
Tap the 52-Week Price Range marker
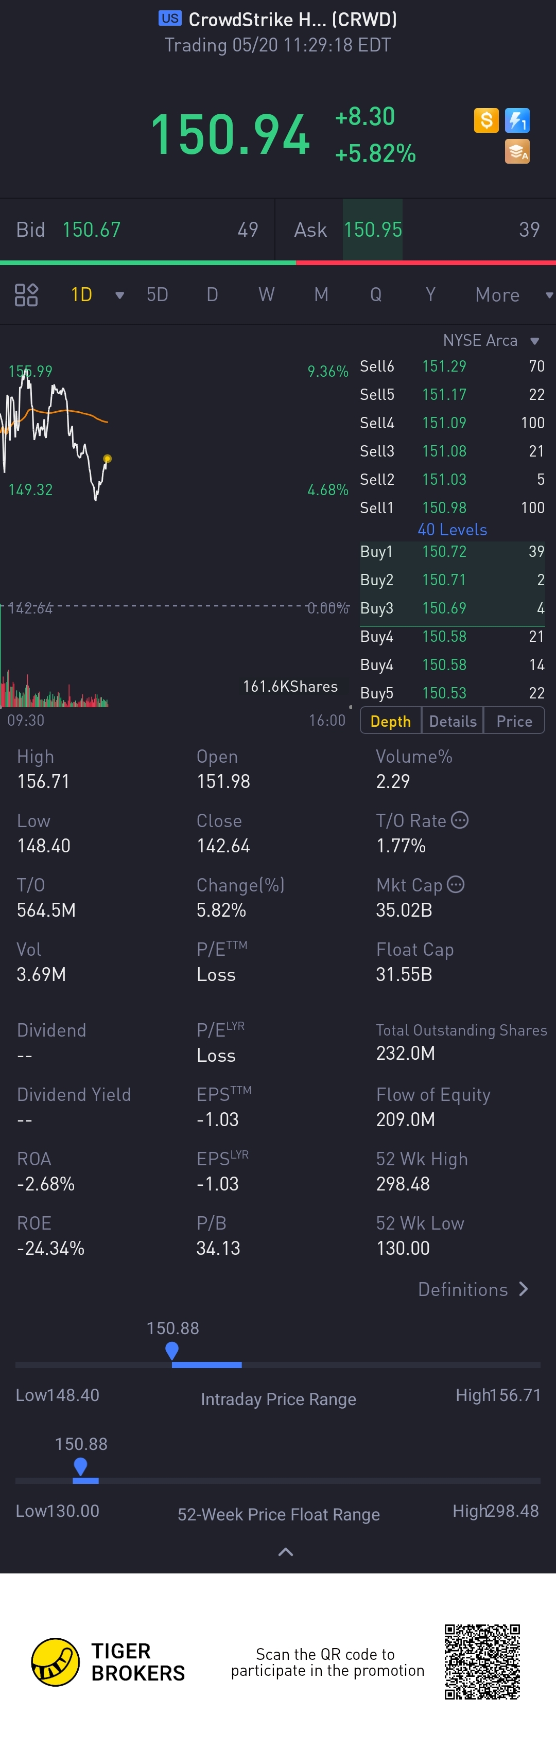[x=80, y=1466]
